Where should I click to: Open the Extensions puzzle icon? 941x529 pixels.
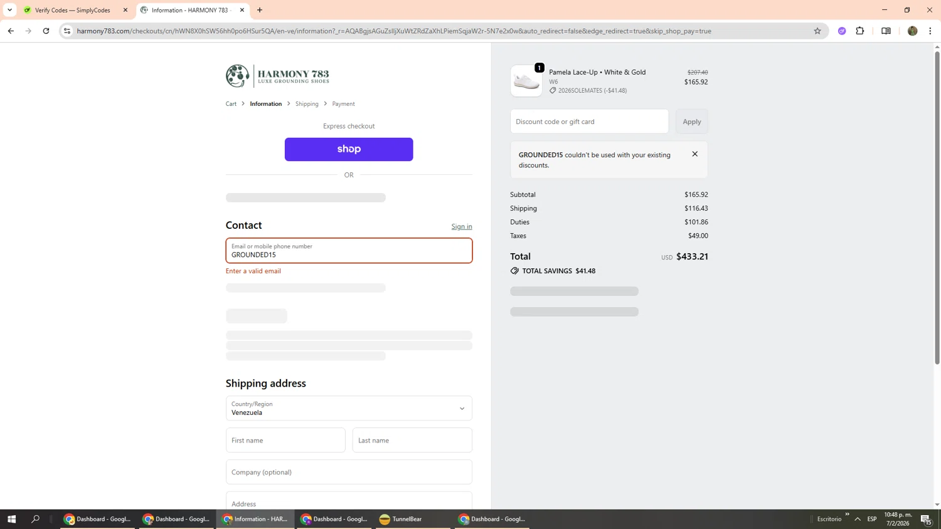pyautogui.click(x=860, y=31)
